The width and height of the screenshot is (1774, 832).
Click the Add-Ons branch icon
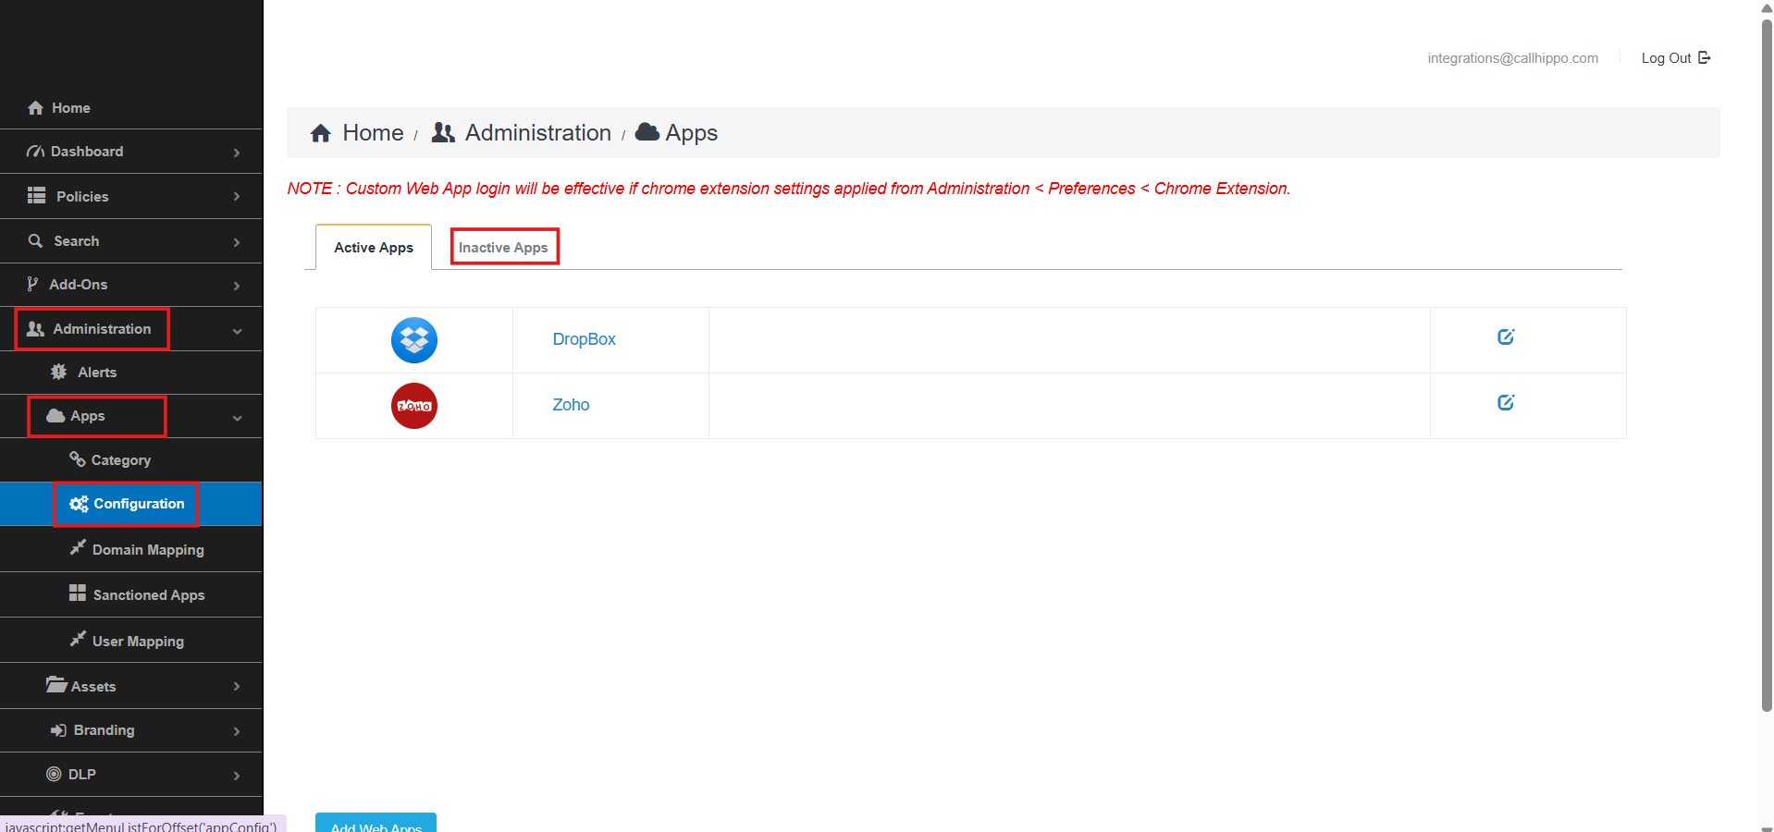click(33, 285)
